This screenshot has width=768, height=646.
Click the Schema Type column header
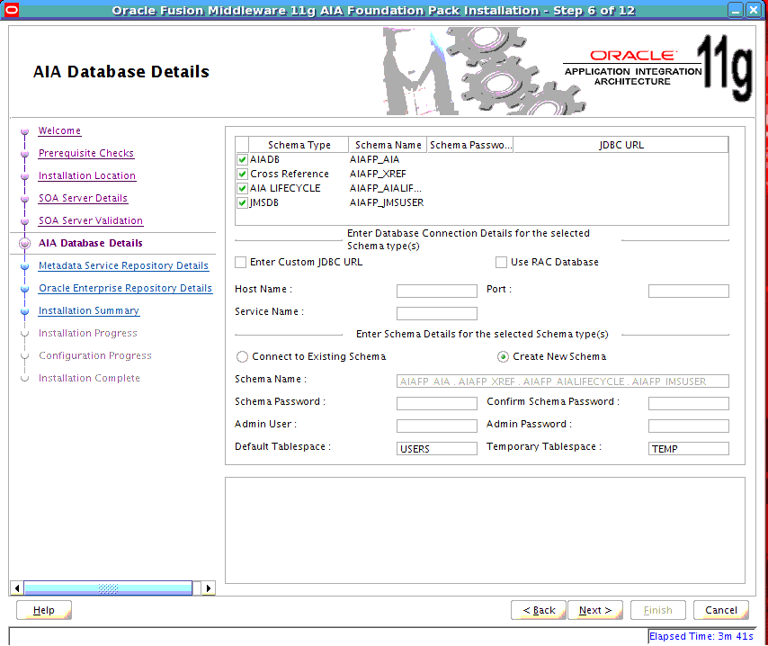299,145
